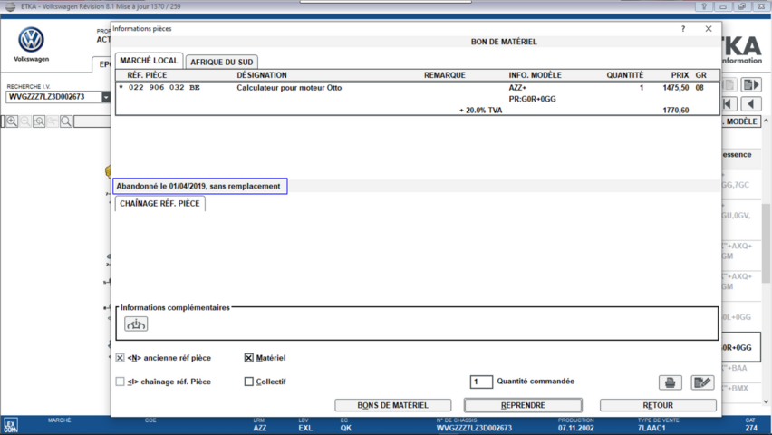Click the zoom in magnifier icon
The image size is (772, 435).
(x=12, y=121)
